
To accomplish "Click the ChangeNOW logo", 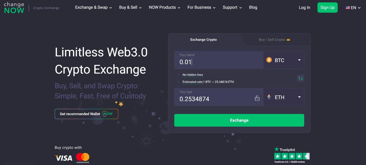I will tap(14, 8).
